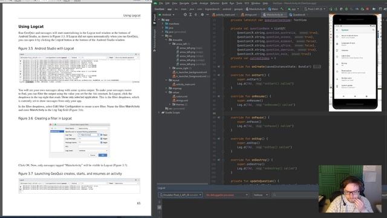The image size is (387, 218).
Task: Expand the arrow_right folder
Action: 170,68
